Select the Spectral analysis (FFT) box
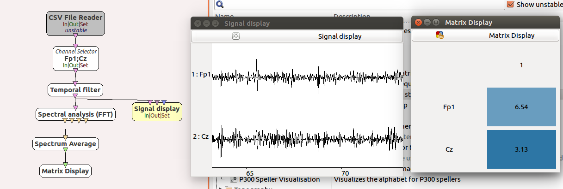Screen dimensions: 563x189 point(75,114)
